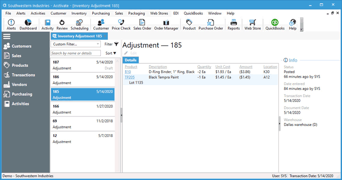Click the Info circle icon
This screenshot has height=180, width=342.
(x=285, y=60)
